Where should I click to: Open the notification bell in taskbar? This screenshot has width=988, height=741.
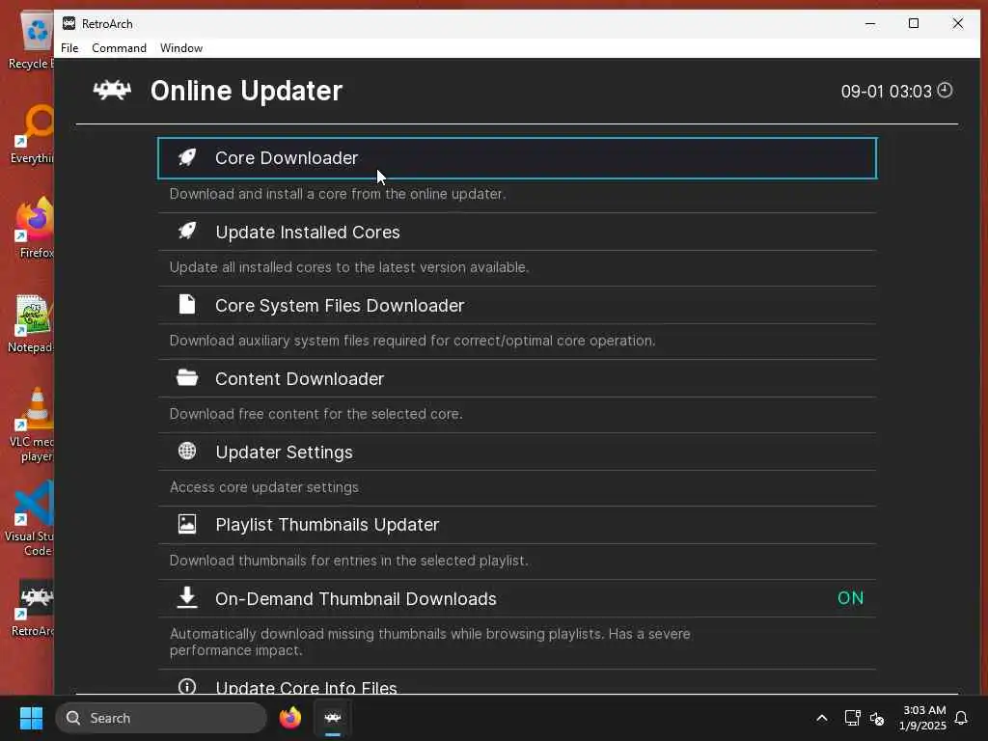pos(961,718)
